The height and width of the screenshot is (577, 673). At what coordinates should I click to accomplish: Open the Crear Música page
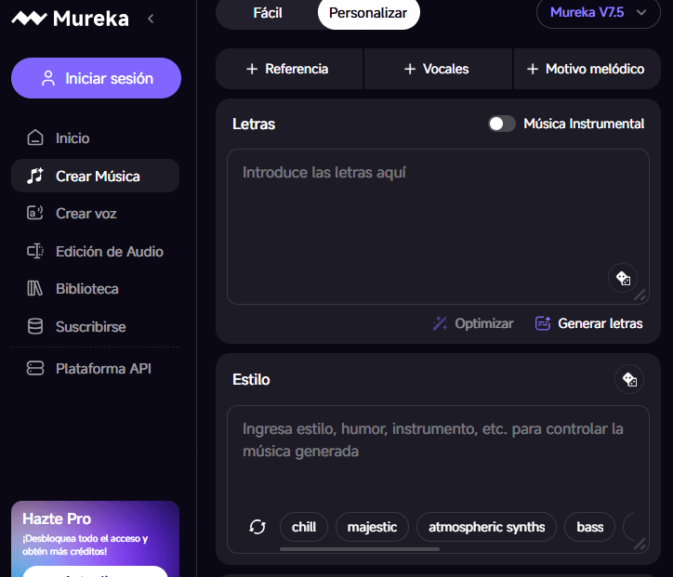point(96,176)
